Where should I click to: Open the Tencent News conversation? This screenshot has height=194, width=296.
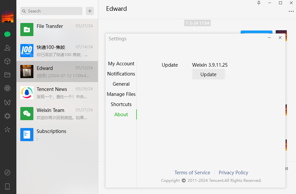click(x=57, y=93)
